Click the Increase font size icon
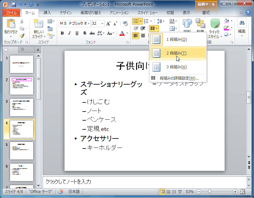 pyautogui.click(x=108, y=23)
